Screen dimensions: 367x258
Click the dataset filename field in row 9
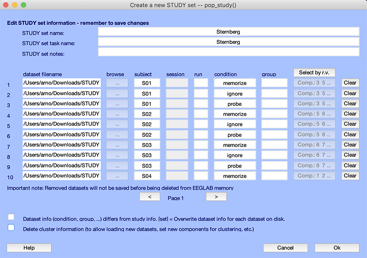click(61, 166)
